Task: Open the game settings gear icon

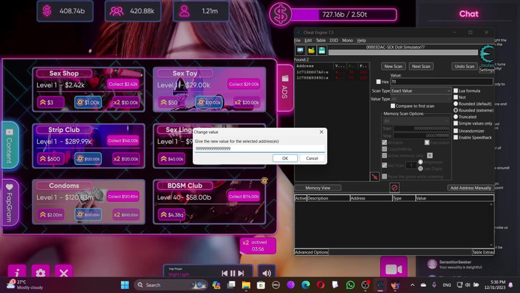Action: click(x=41, y=272)
